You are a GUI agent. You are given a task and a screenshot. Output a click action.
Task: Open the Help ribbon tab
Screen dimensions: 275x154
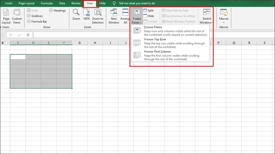[102, 3]
